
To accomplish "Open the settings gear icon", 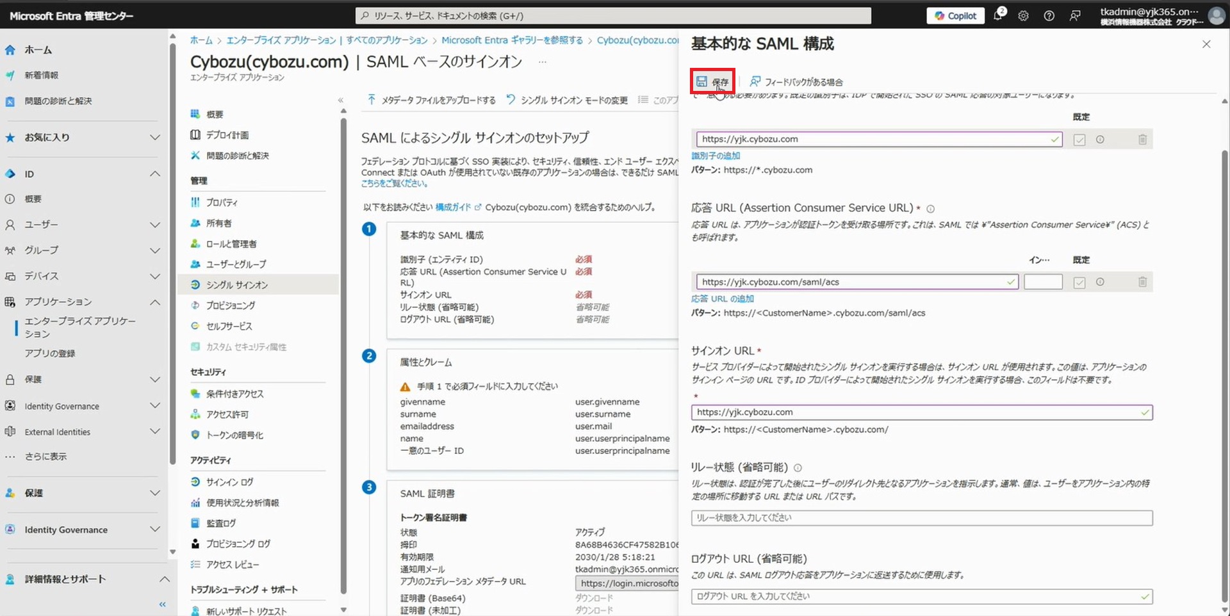I will [1024, 16].
